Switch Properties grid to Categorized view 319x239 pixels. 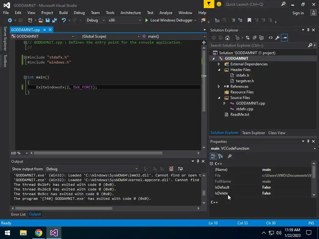point(213,156)
